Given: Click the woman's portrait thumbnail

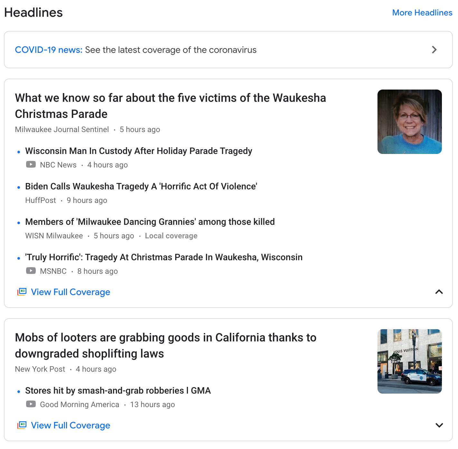Looking at the screenshot, I should [x=410, y=122].
